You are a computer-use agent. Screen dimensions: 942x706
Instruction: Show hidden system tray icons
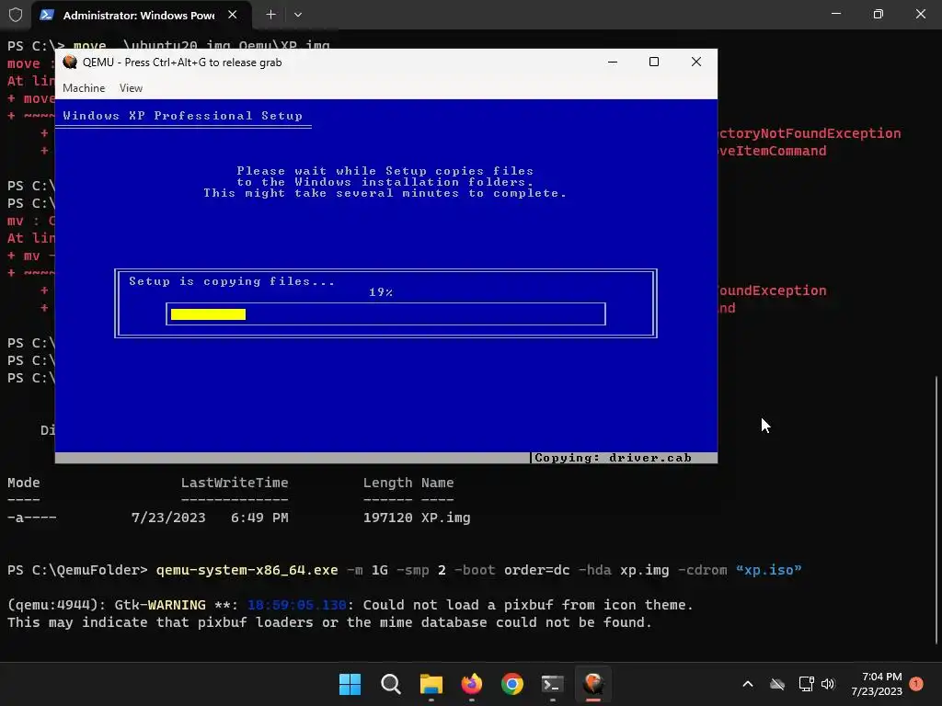pyautogui.click(x=748, y=684)
